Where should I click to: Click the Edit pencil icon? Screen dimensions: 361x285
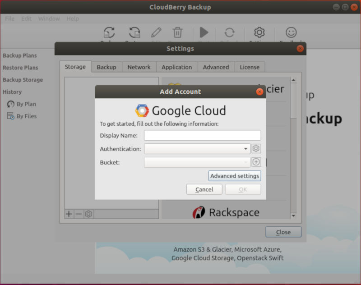pyautogui.click(x=156, y=32)
